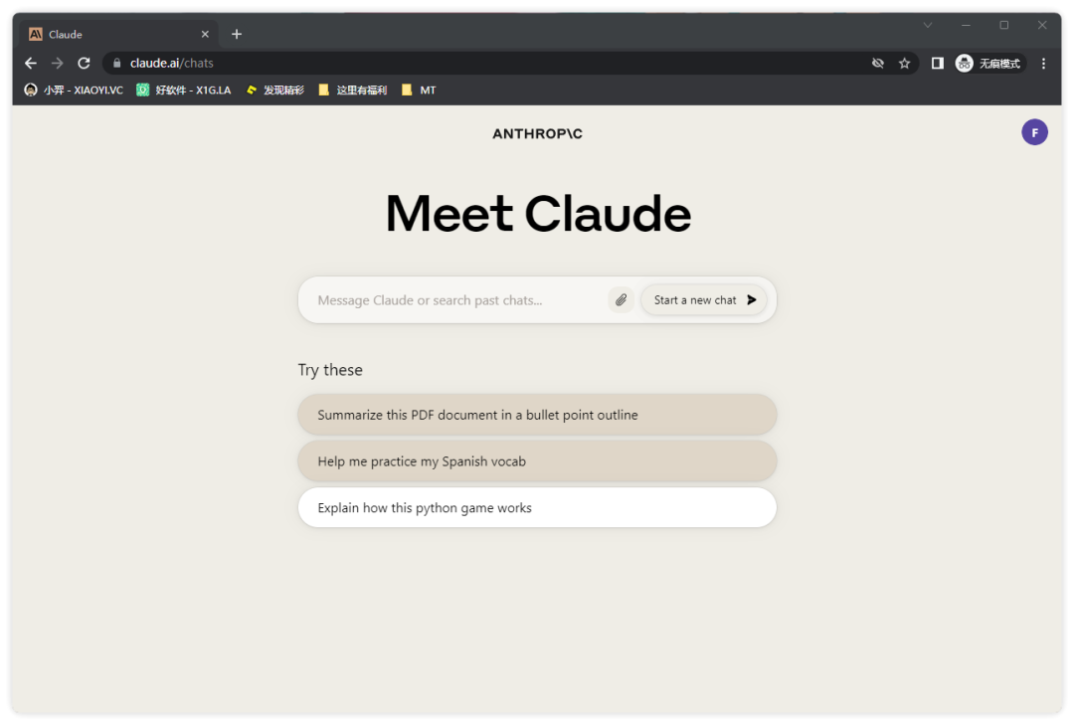This screenshot has height=725, width=1074.
Task: Open the purple F user avatar menu
Action: coord(1034,132)
